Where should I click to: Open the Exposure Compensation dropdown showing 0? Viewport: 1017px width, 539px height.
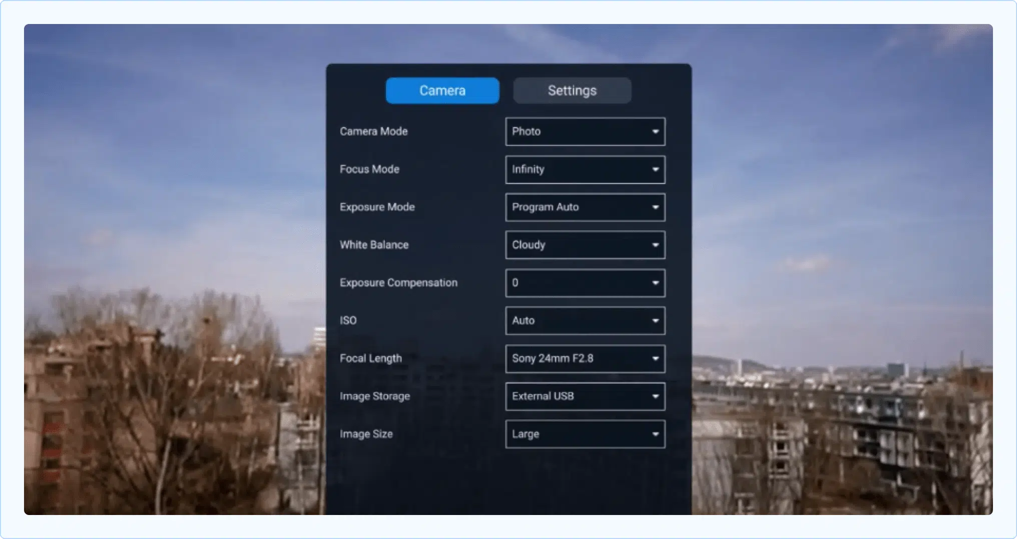pyautogui.click(x=585, y=283)
